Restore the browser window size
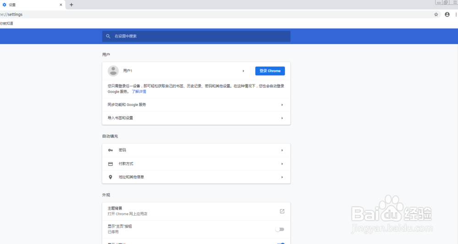458x244 pixels. [446, 2]
